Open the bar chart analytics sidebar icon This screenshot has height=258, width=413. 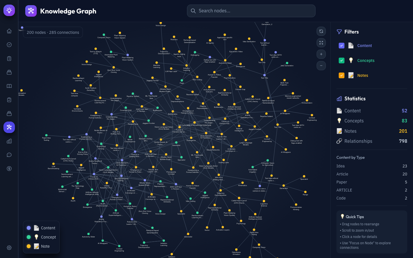coord(9,141)
